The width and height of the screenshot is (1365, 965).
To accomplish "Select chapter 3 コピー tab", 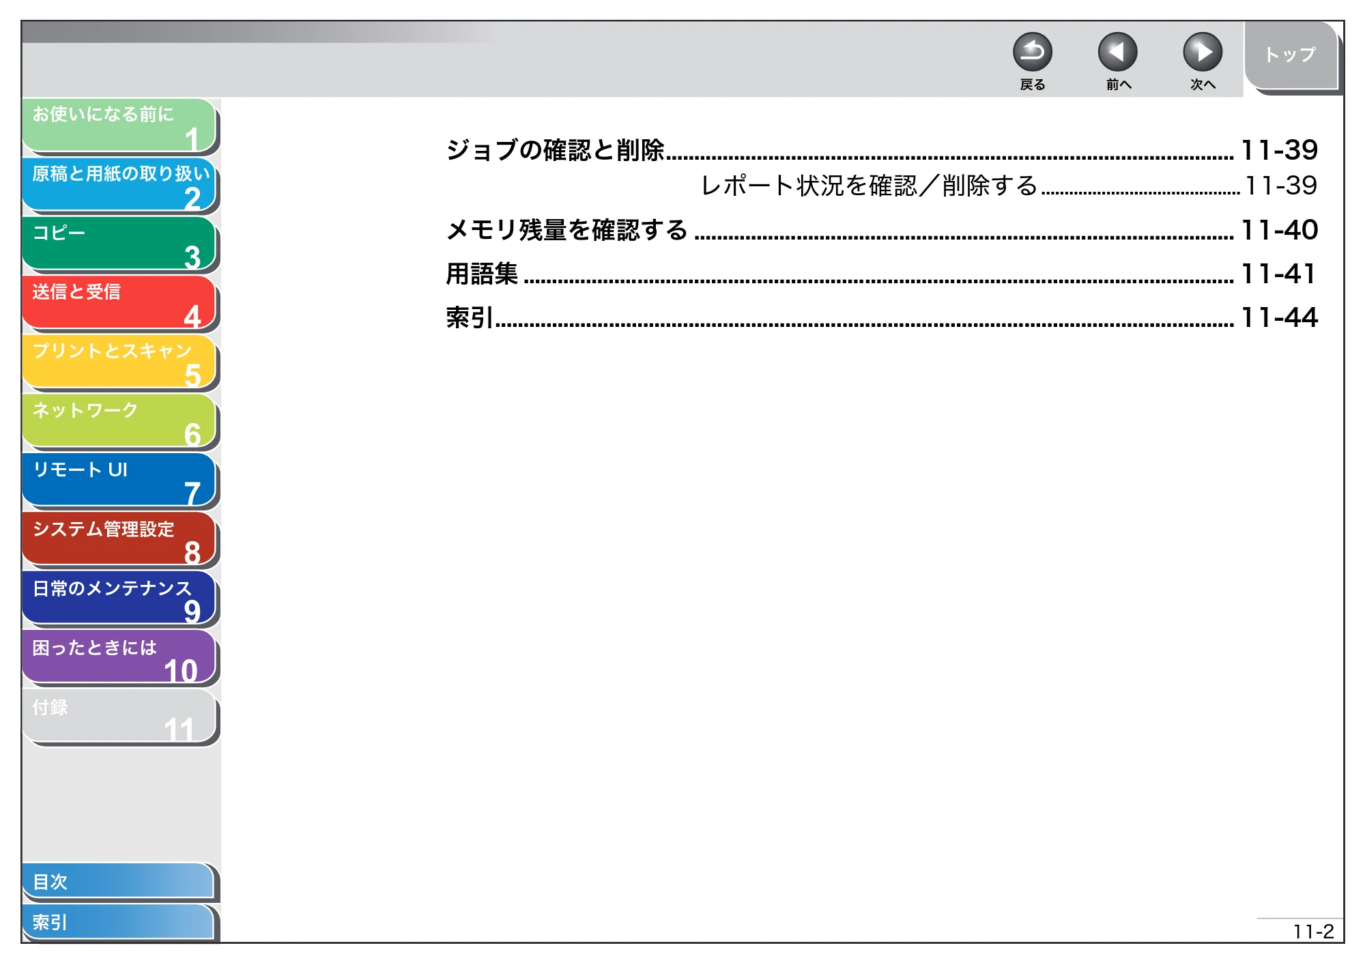I will (119, 244).
